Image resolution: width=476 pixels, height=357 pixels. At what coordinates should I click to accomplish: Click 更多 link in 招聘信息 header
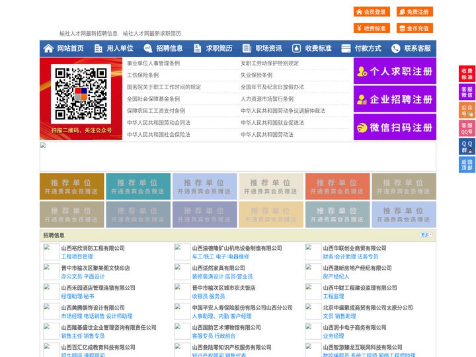(426, 235)
